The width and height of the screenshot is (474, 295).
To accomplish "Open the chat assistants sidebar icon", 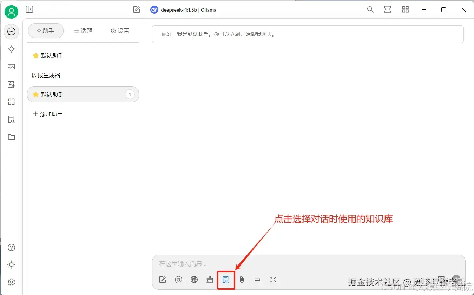I will tap(11, 32).
